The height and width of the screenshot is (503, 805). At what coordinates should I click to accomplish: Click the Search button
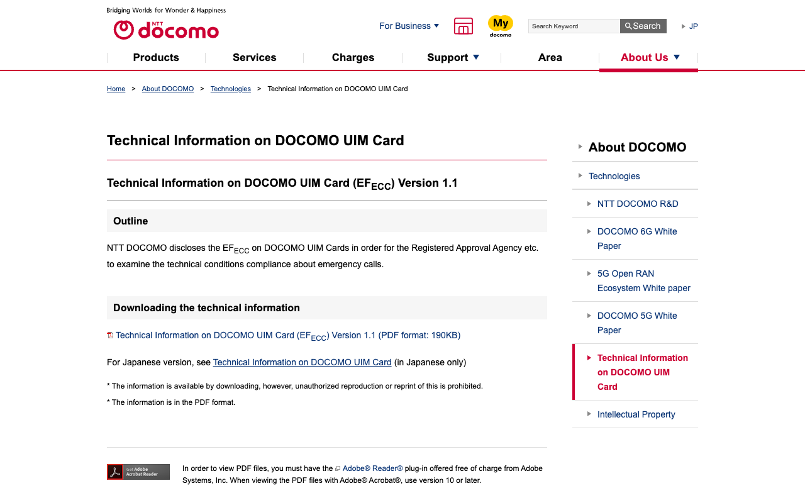click(643, 26)
